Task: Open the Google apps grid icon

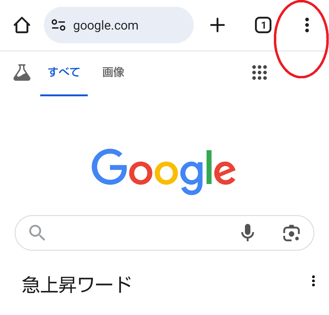Action: [260, 73]
